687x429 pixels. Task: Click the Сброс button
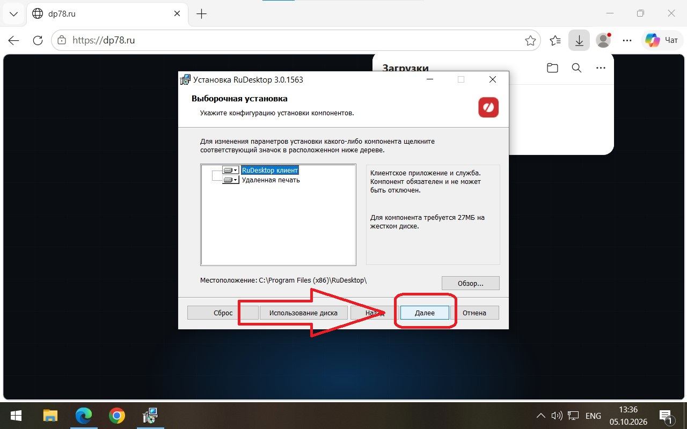coord(223,313)
